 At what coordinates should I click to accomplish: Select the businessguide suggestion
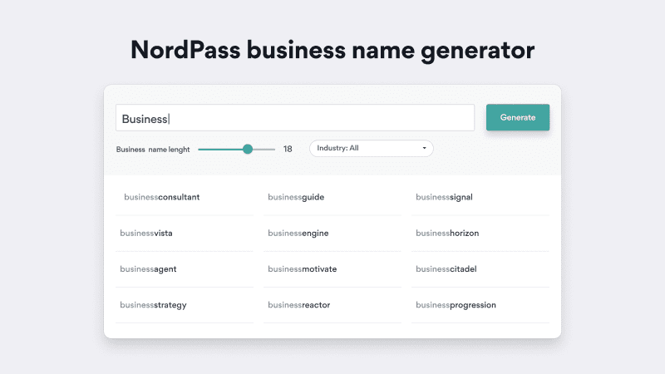point(296,197)
